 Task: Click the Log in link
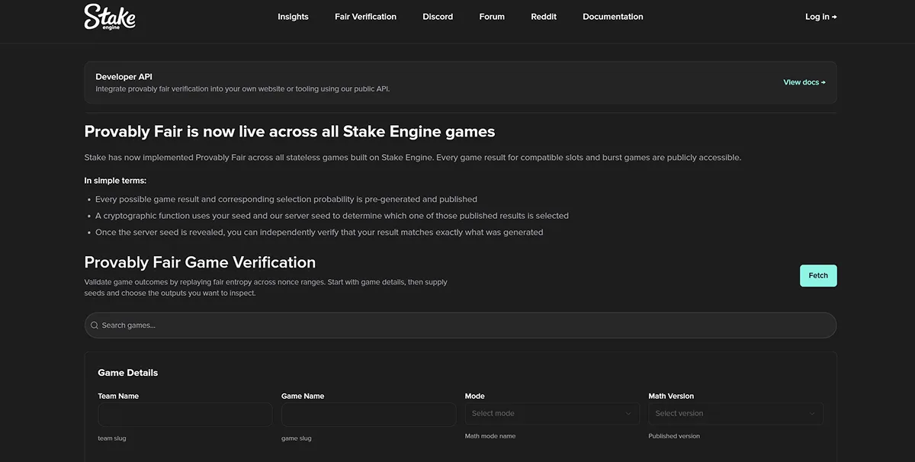click(821, 17)
